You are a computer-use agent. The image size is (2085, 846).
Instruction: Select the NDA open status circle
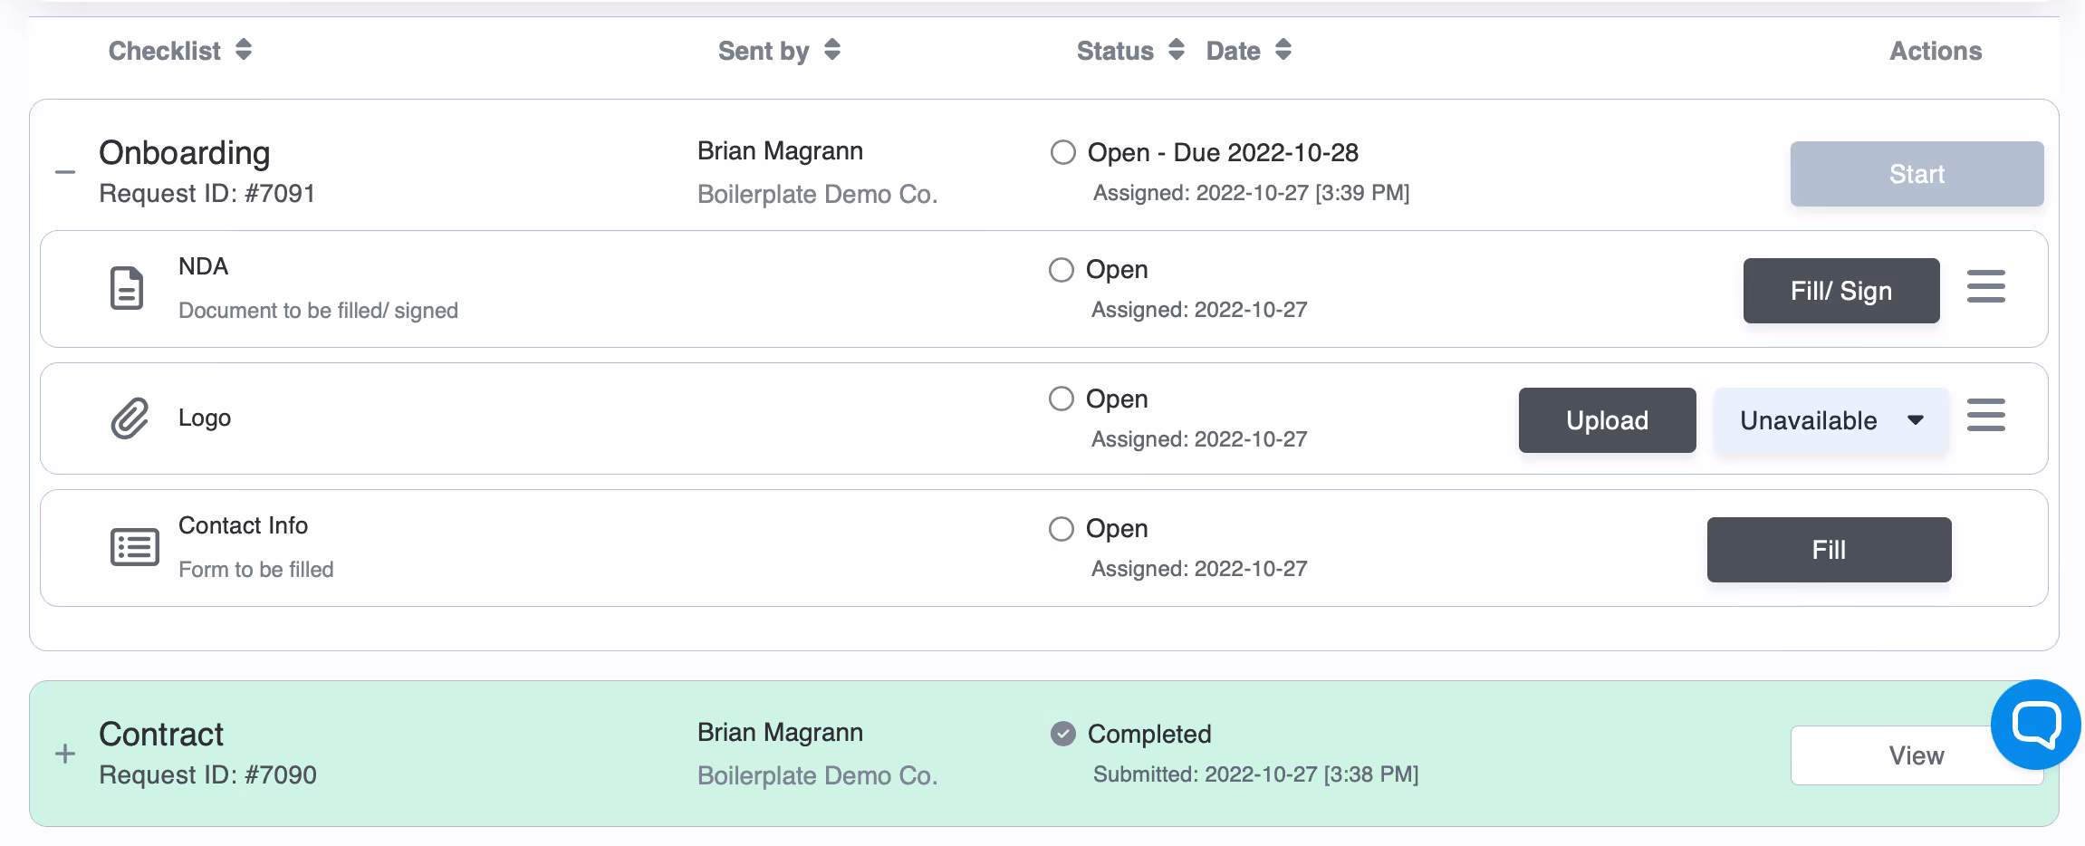tap(1062, 270)
